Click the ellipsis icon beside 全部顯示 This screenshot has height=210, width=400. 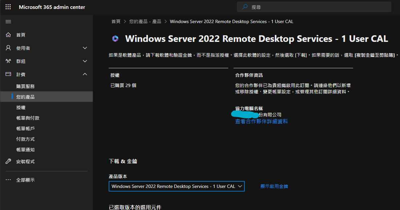pyautogui.click(x=8, y=180)
